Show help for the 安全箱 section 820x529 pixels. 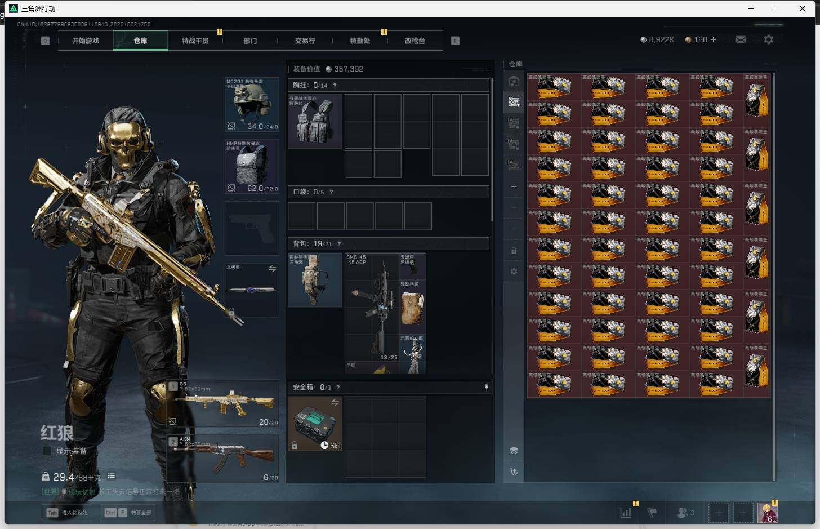[x=338, y=388]
